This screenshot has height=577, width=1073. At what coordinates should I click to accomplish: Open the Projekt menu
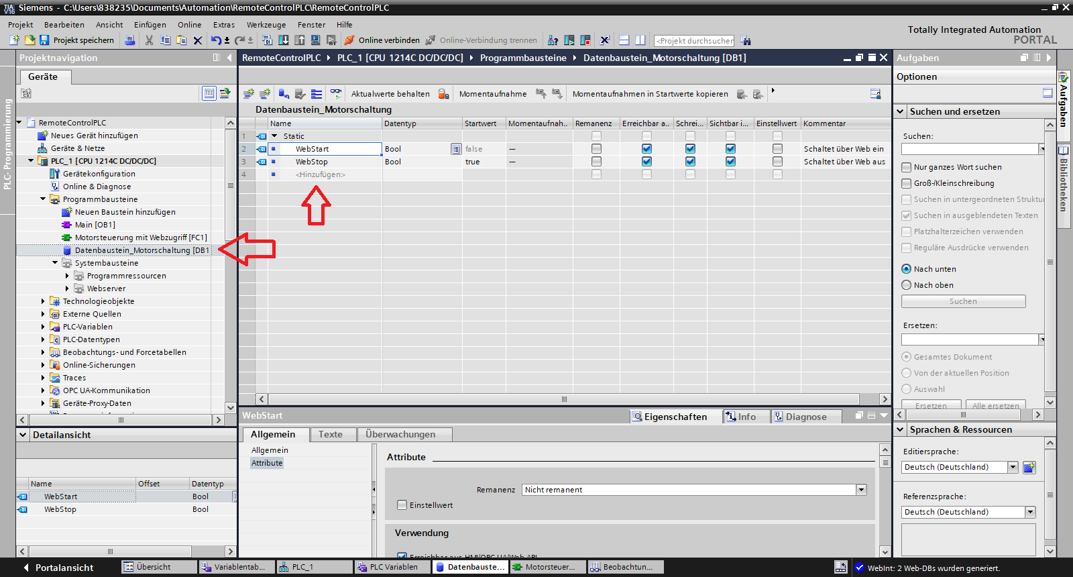click(21, 25)
